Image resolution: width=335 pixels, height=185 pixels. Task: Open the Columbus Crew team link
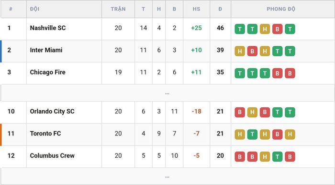[52, 155]
